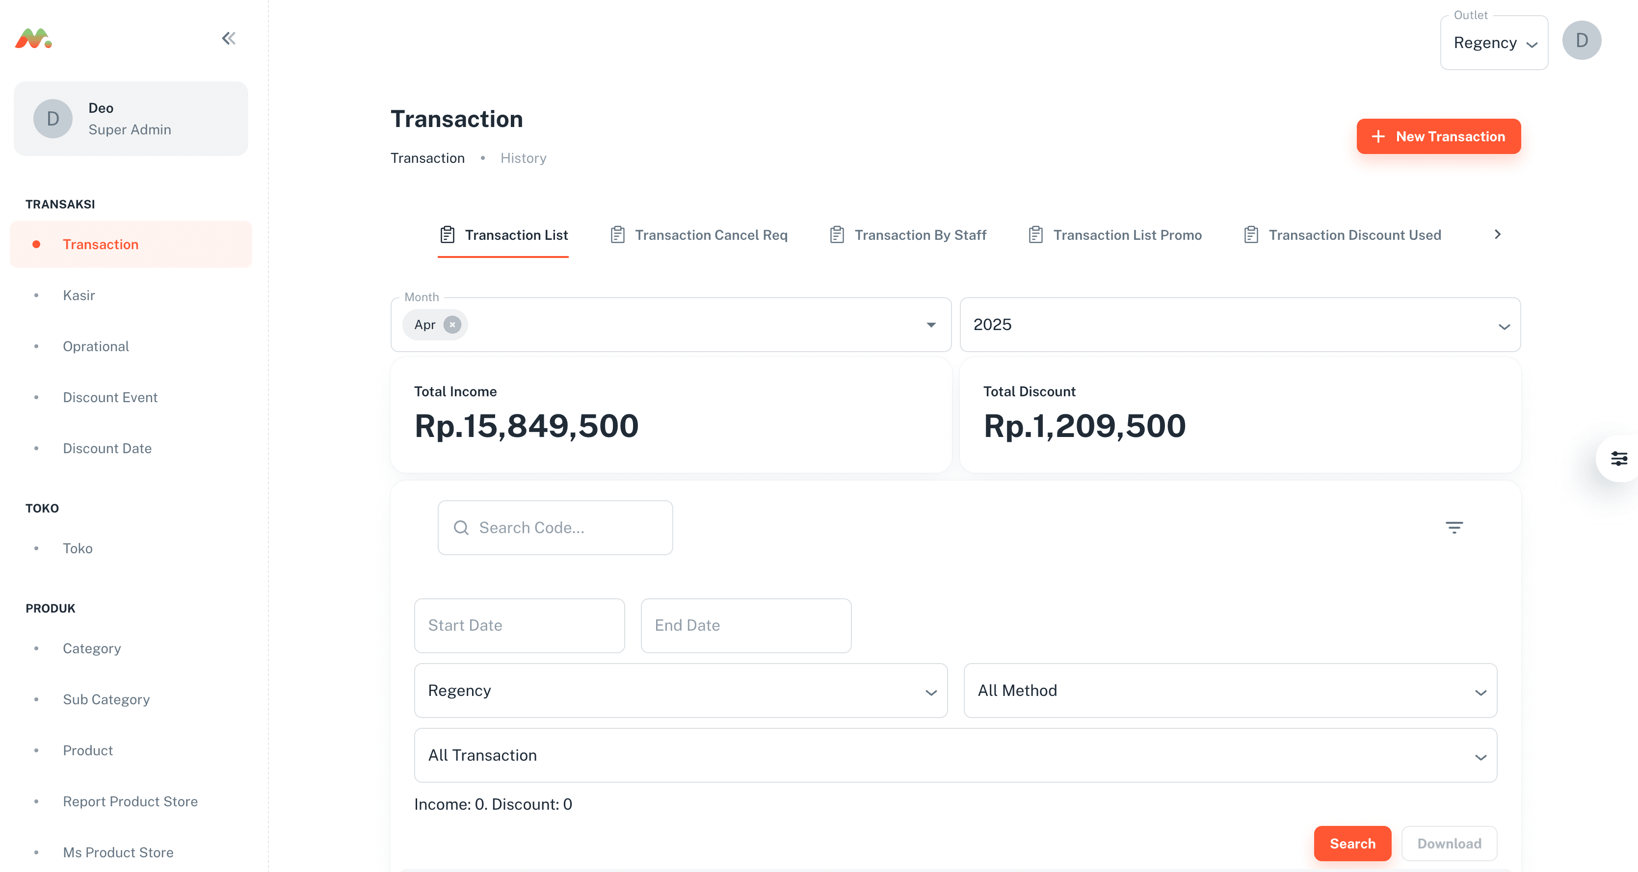Image resolution: width=1638 pixels, height=872 pixels.
Task: Click the magnifier icon in the Search Code field
Action: (x=462, y=528)
